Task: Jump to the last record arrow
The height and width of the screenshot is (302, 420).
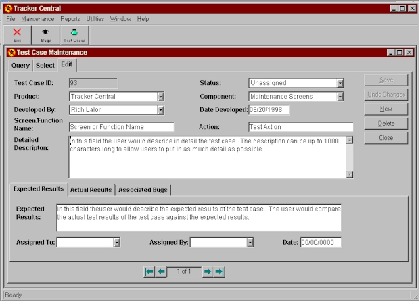Action: [219, 272]
